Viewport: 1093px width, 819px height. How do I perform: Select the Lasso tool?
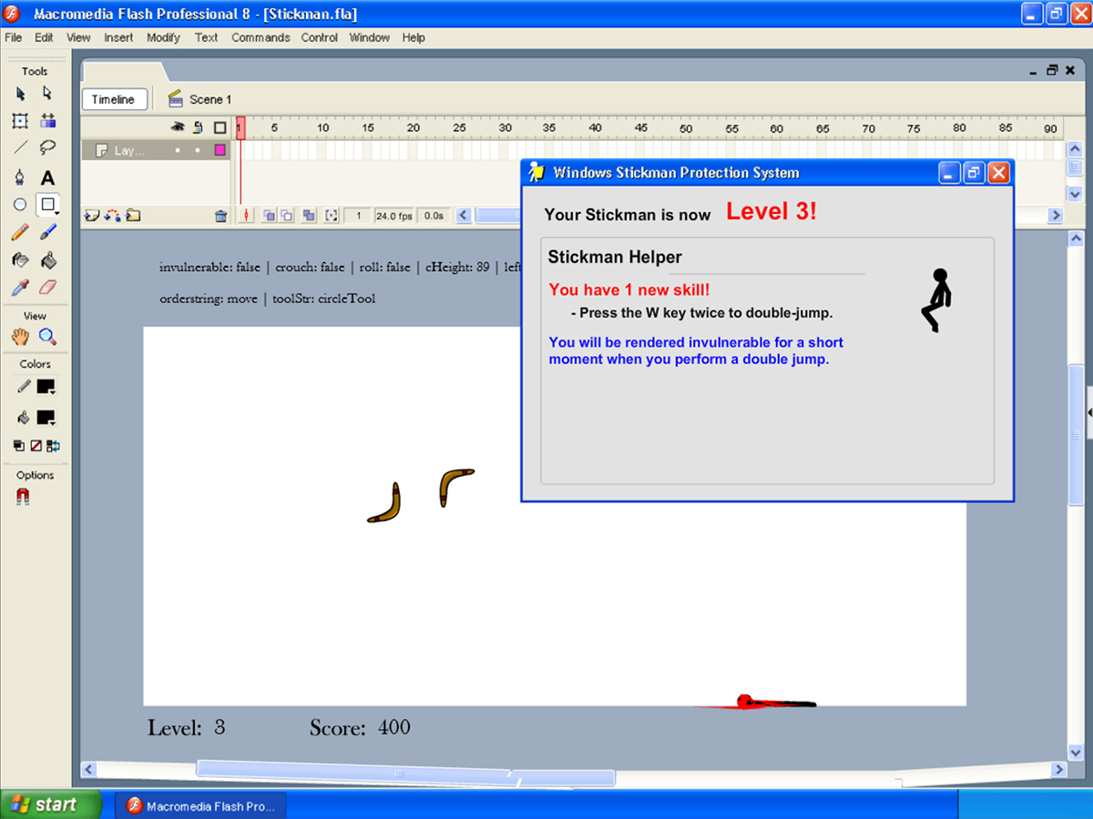click(48, 147)
